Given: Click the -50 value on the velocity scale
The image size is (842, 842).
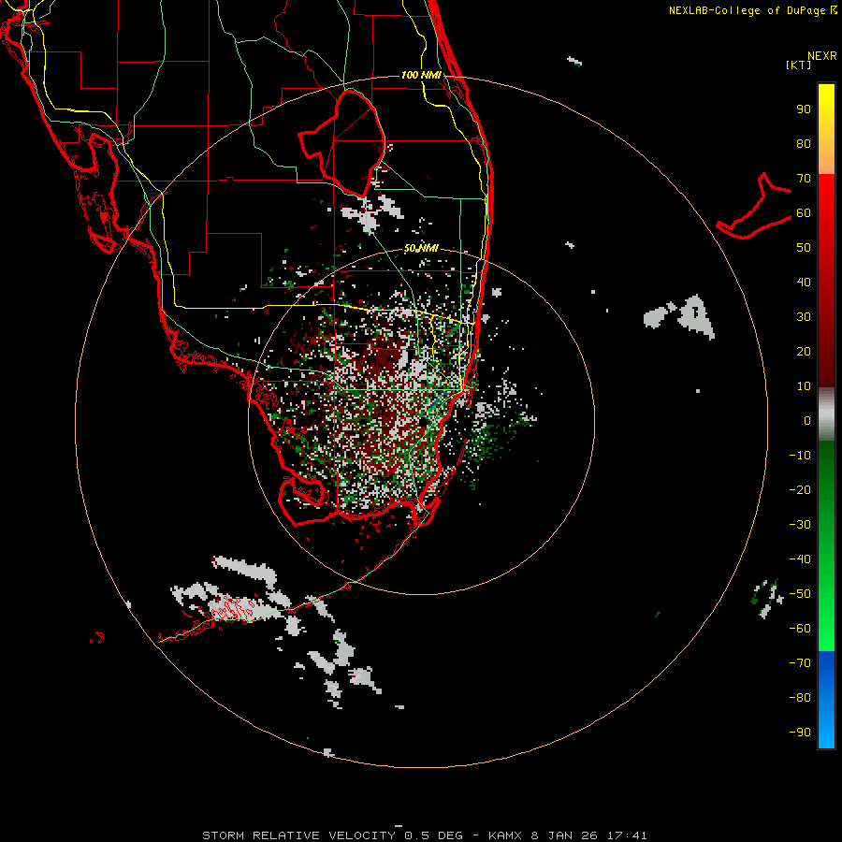Looking at the screenshot, I should click(800, 594).
